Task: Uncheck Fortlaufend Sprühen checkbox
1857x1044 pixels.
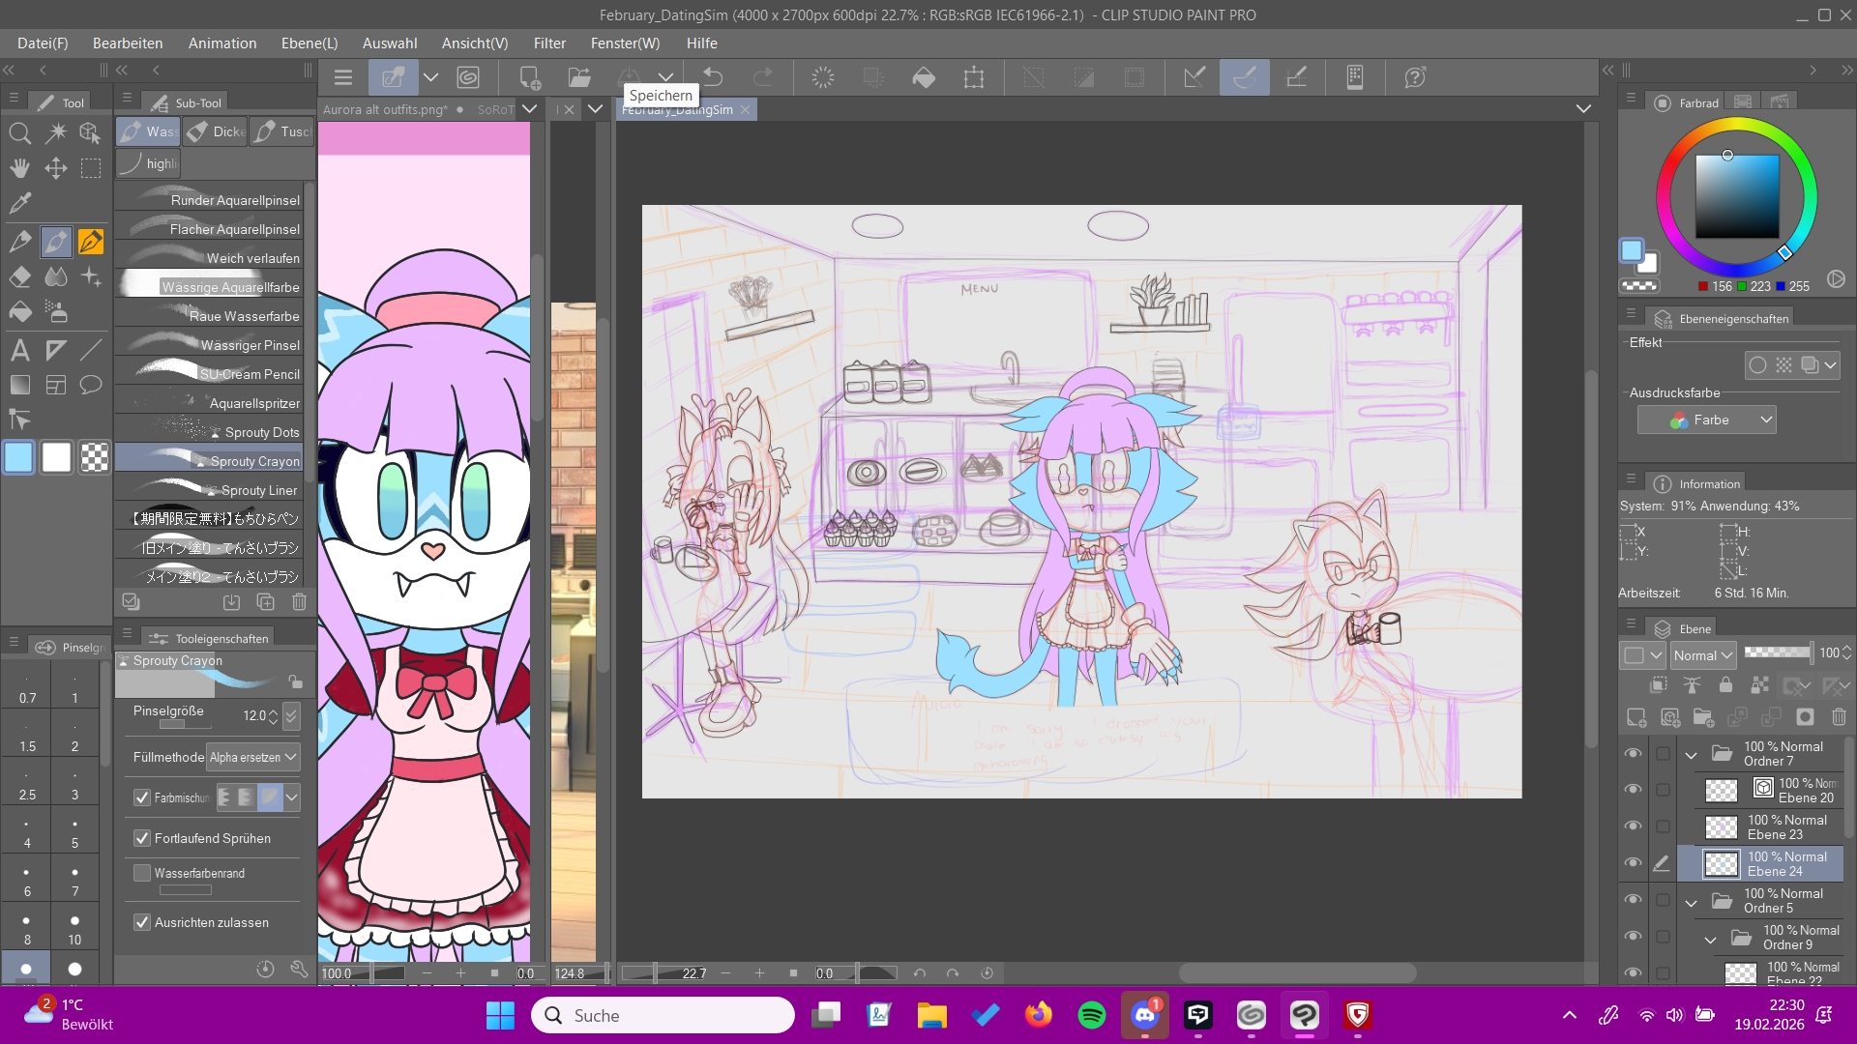Action: point(142,838)
